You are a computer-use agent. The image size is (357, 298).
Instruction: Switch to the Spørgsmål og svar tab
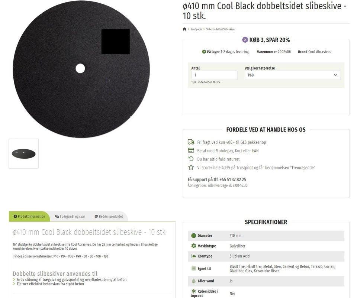70,216
